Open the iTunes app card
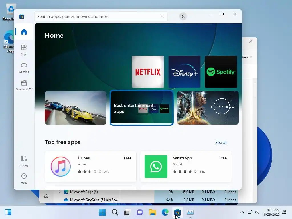The width and height of the screenshot is (292, 219). tap(91, 167)
